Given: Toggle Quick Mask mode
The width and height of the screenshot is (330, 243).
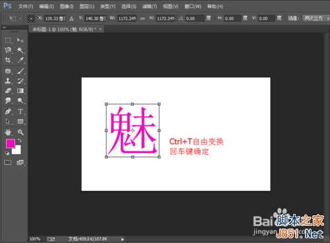Looking at the screenshot, I should point(8,162).
